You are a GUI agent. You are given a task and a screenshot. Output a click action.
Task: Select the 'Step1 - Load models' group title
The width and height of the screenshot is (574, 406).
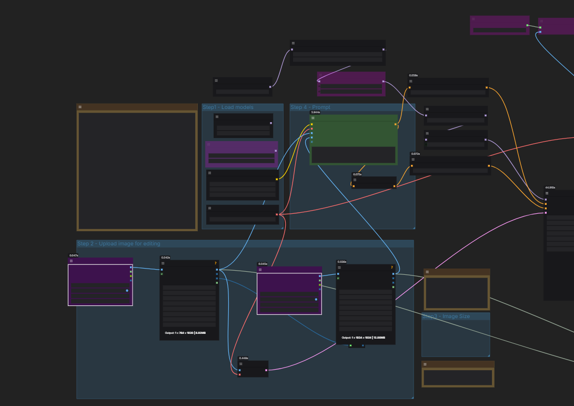coord(228,107)
